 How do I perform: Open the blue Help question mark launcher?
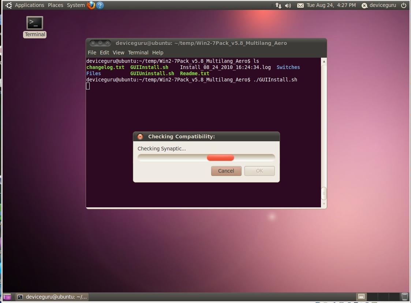(x=100, y=5)
